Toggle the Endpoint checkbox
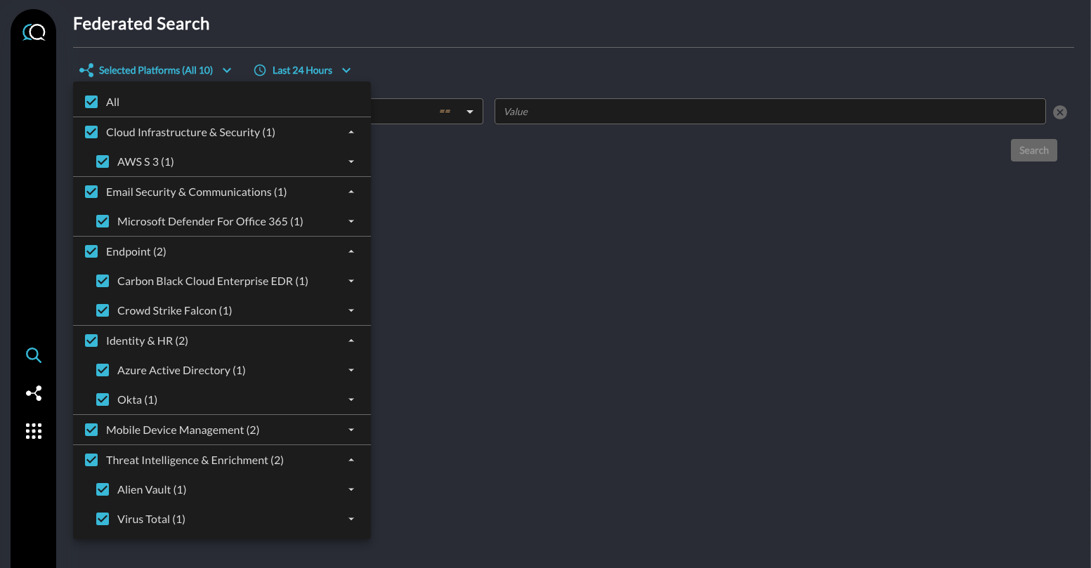This screenshot has height=568, width=1091. click(91, 251)
